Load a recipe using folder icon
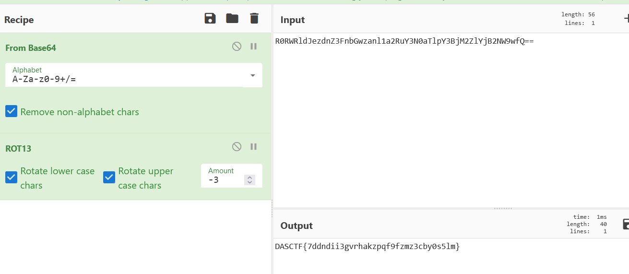629x274 pixels. tap(232, 19)
